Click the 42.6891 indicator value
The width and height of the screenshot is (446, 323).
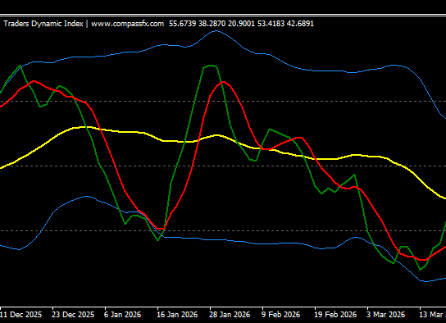pos(301,24)
